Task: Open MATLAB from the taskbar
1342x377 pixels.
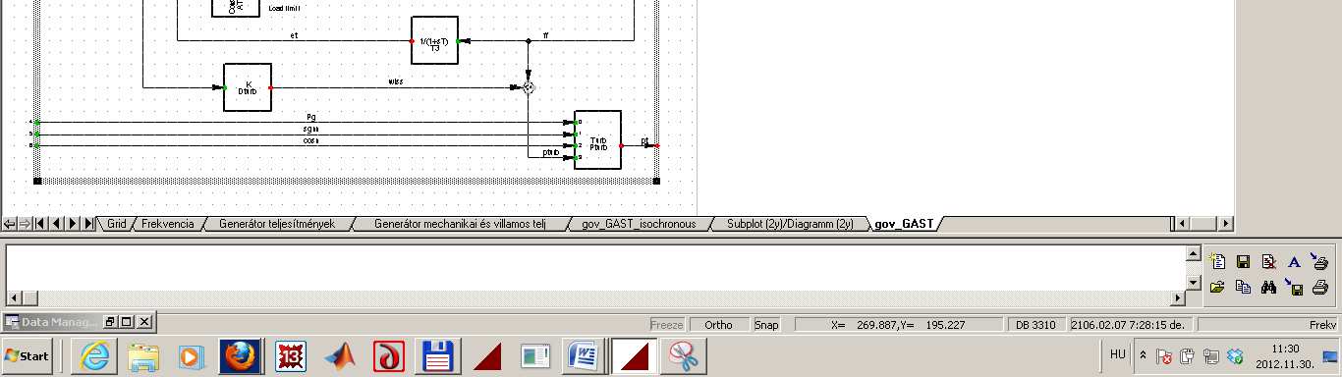Action: 340,355
